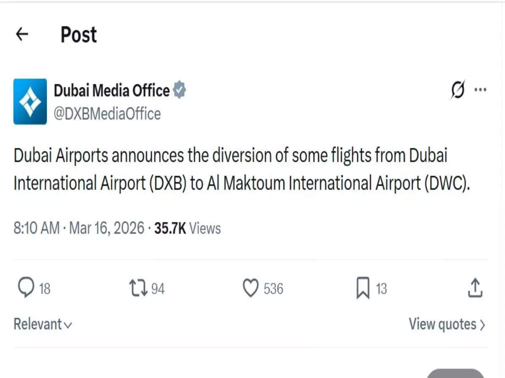Open the @DXBMediaOffice handle
The width and height of the screenshot is (505, 378).
click(107, 113)
